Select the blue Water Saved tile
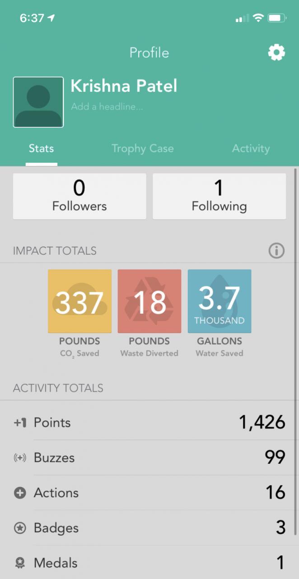The image size is (299, 579). [220, 301]
